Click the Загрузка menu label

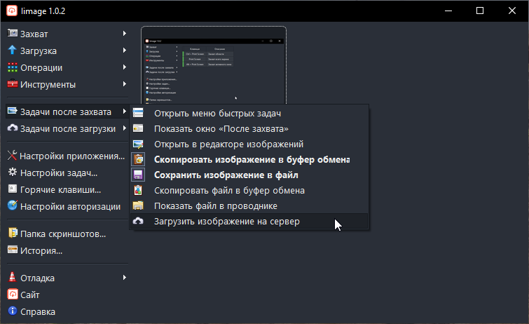click(x=39, y=50)
